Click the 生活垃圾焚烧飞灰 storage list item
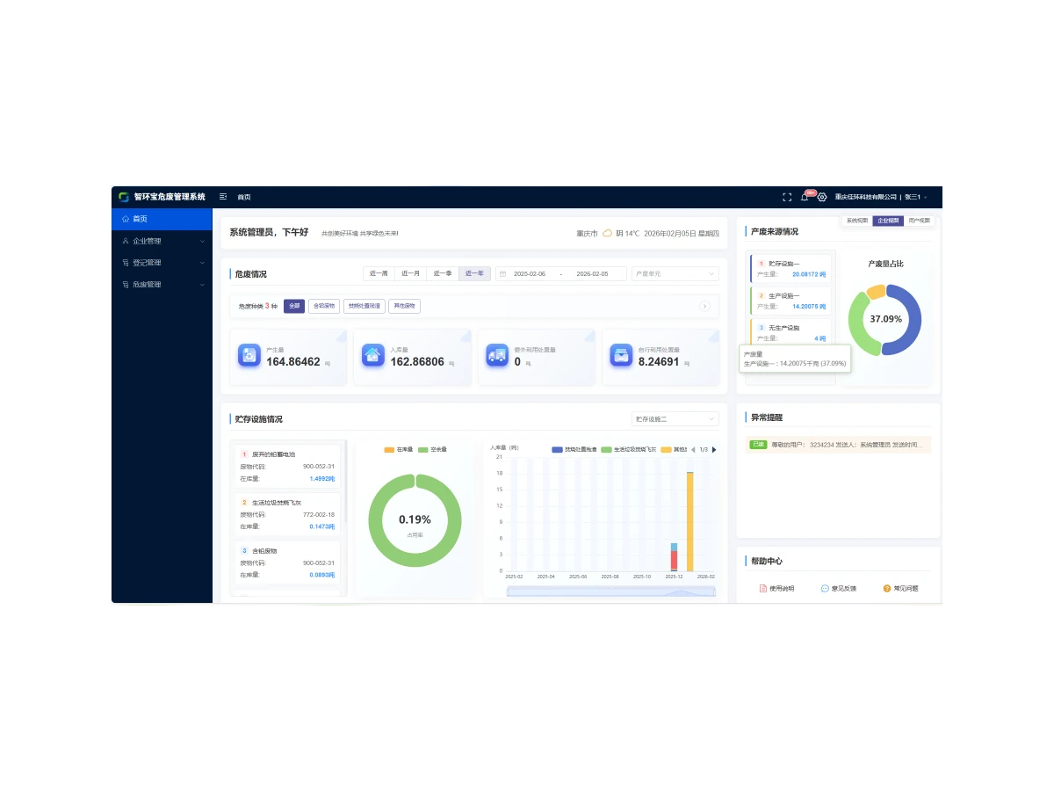The width and height of the screenshot is (1054, 791). click(287, 514)
